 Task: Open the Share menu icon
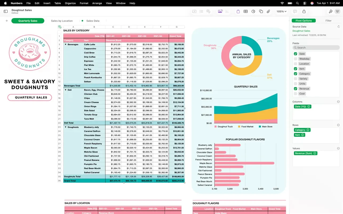pyautogui.click(x=304, y=11)
